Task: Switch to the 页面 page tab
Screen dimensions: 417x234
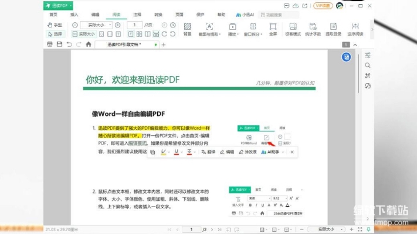Action: [179, 15]
